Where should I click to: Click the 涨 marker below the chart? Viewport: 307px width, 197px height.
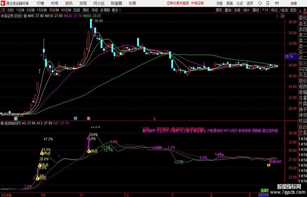88,118
